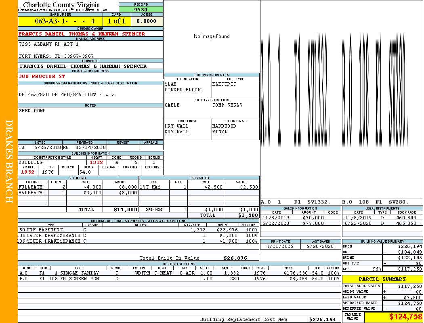Click the 'Charlotte County Virginia' title
Viewport: 424px width, 323px height.
point(61,5)
